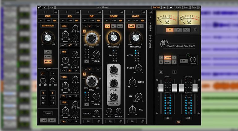The image size is (238, 131).
Task: Switch PRE module to ST mode
Action: point(41,20)
